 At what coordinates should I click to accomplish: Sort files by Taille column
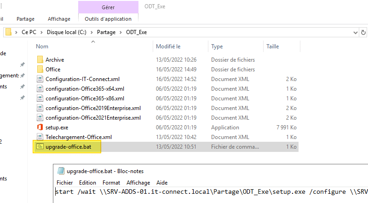(272, 46)
